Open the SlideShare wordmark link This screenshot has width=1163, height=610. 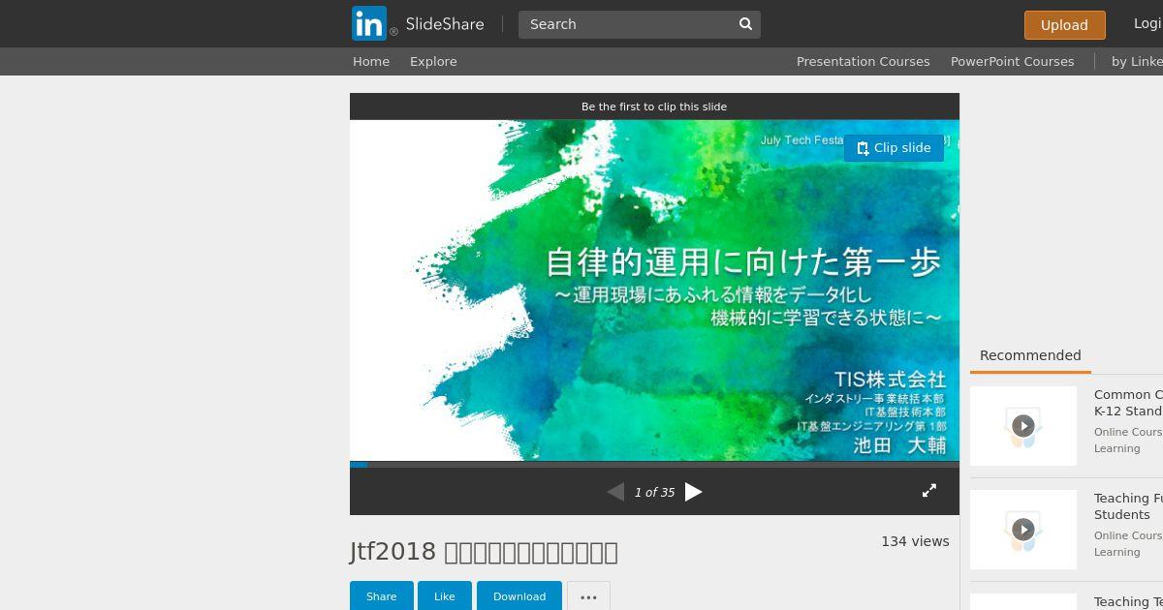pos(445,24)
